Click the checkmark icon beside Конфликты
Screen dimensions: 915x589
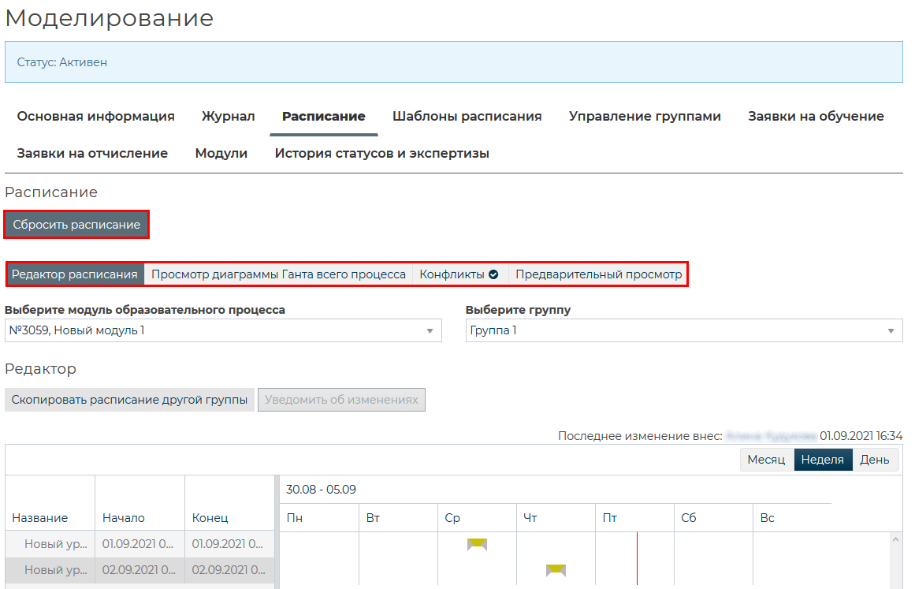click(493, 274)
